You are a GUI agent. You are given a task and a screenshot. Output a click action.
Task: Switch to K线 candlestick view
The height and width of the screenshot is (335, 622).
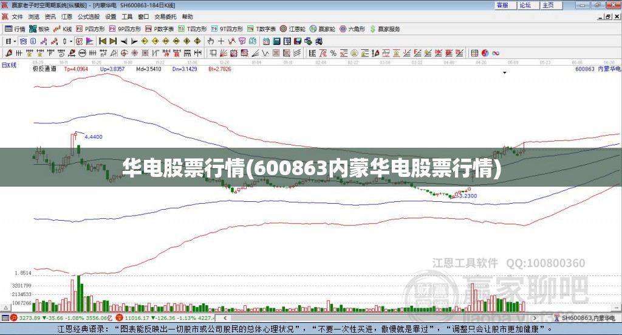coord(63,29)
